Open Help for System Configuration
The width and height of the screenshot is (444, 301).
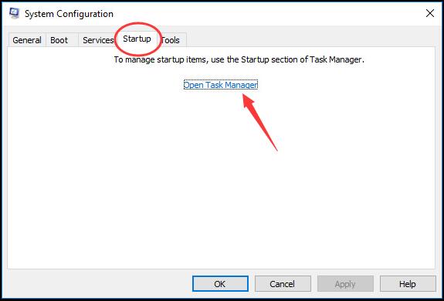pyautogui.click(x=408, y=284)
